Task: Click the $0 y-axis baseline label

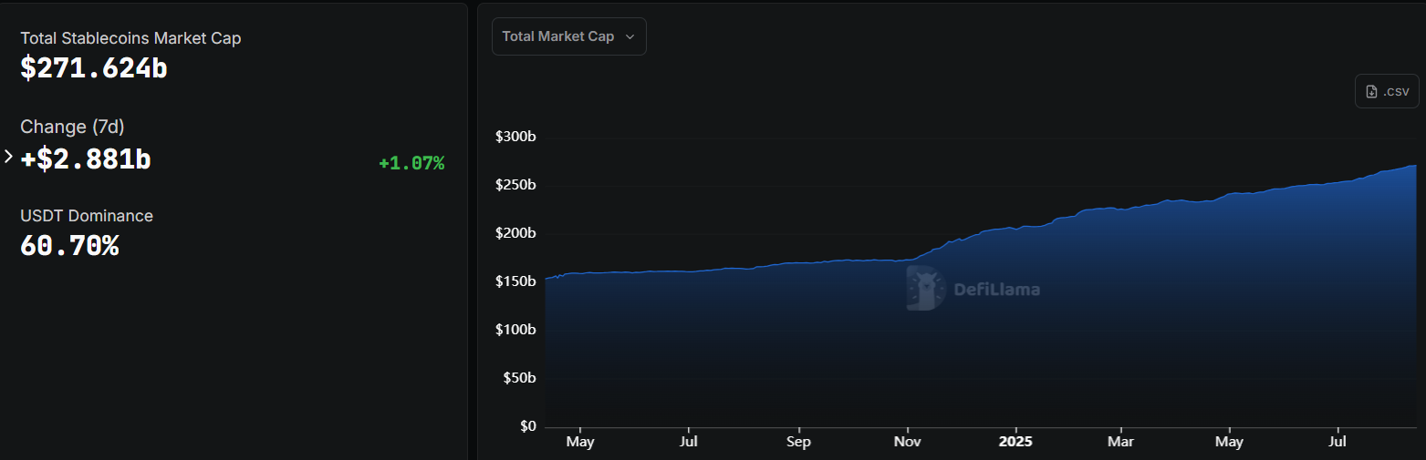Action: pos(526,426)
